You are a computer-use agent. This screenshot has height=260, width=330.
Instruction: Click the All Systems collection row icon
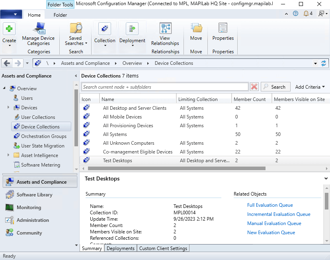coord(86,134)
